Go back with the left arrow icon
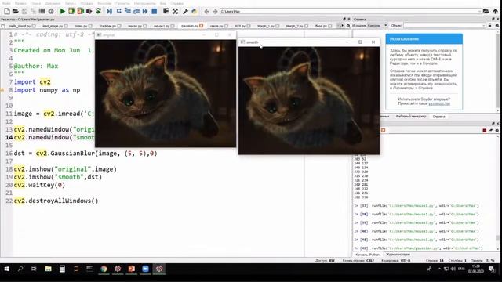This screenshot has width=502, height=282. [206, 11]
